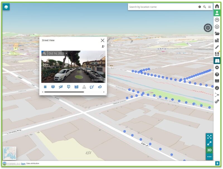223x169 pixels.
Task: Click the alert marker annotation icon
Action: [69, 87]
